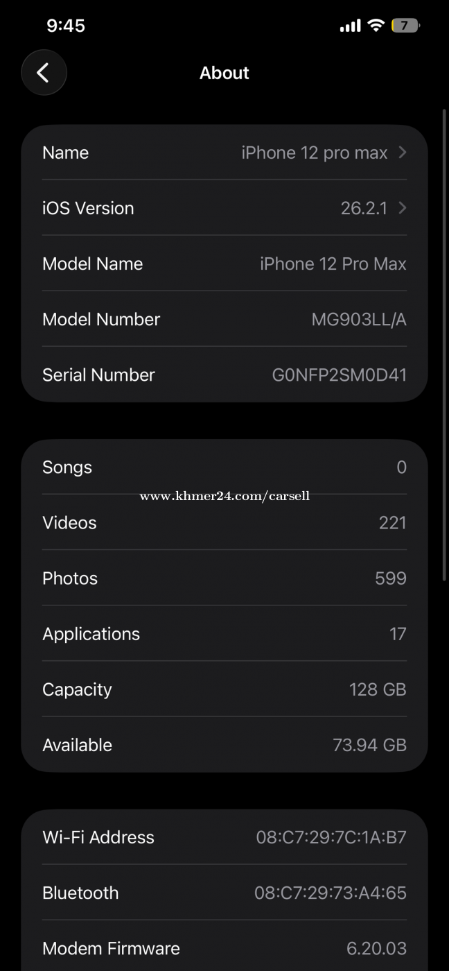Tap the Available storage row
449x971 pixels.
(224, 744)
